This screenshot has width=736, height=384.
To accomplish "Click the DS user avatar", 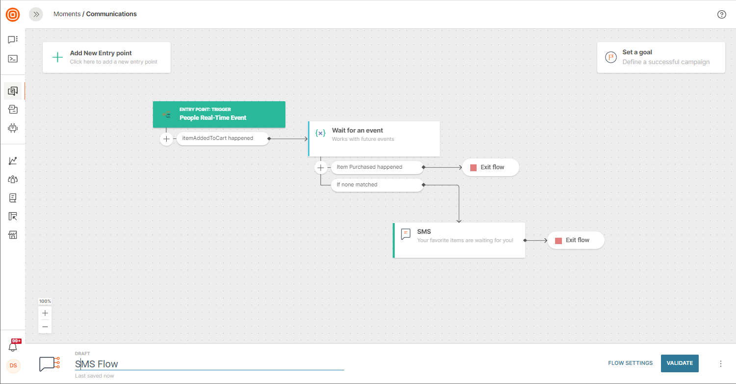I will [x=13, y=365].
